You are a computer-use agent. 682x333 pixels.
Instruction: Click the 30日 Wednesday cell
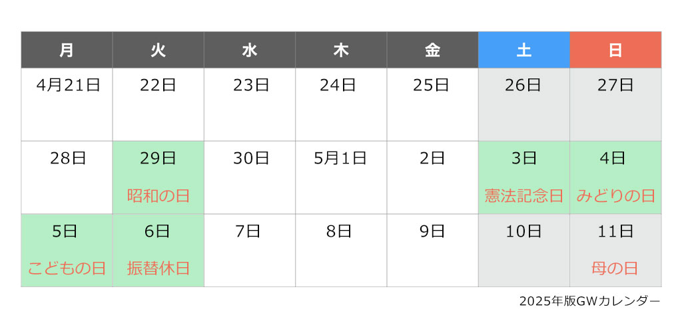(x=250, y=177)
